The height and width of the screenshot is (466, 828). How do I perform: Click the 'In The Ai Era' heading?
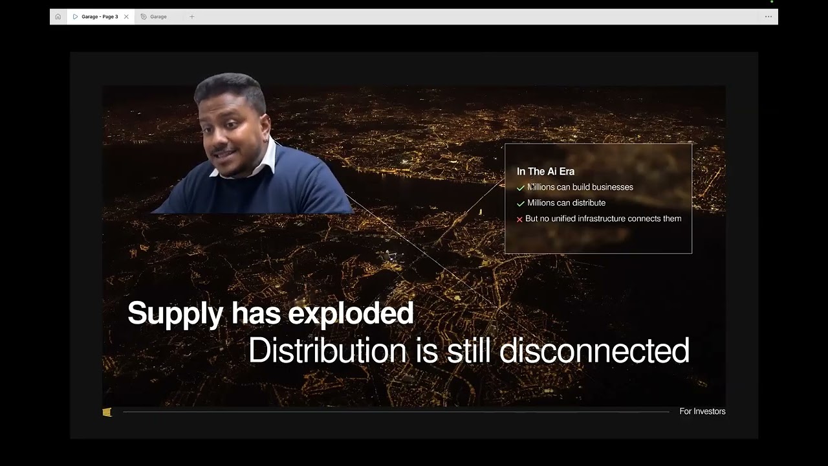(x=545, y=172)
